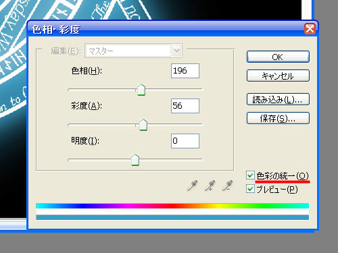Click the 明度(I): label

(x=85, y=141)
